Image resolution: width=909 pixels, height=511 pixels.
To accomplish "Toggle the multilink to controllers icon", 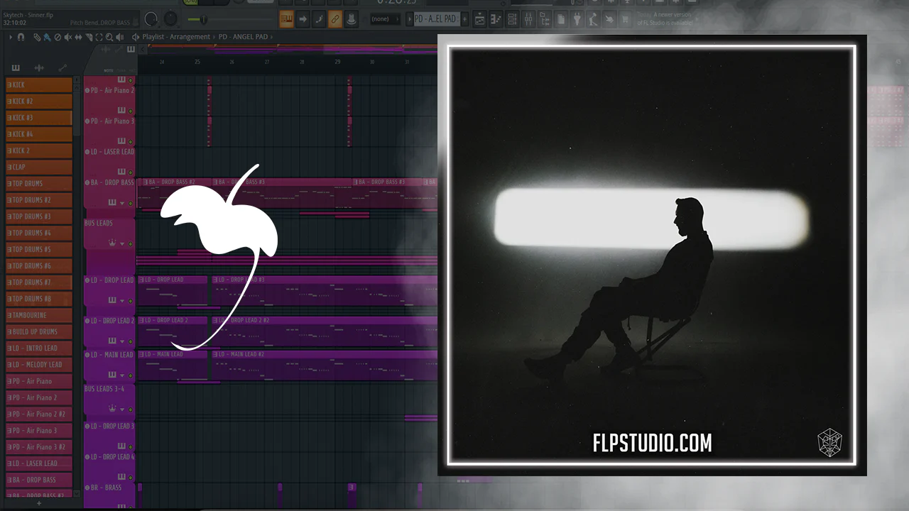I will coord(335,19).
